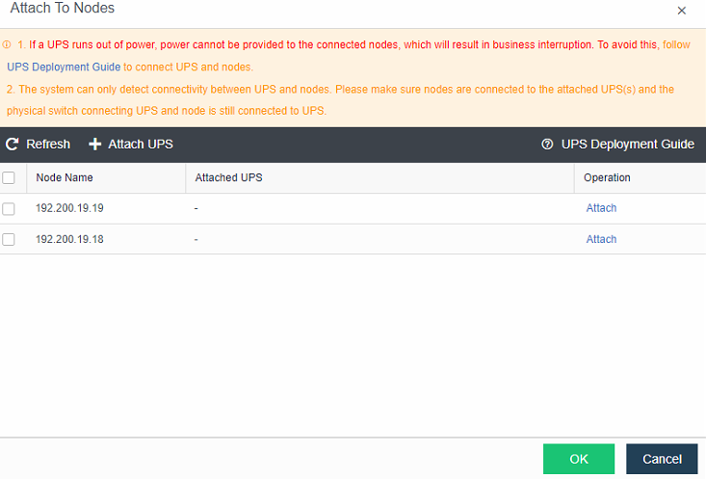Click the Attached UPS column header
Screen dimensions: 706x479
228,177
